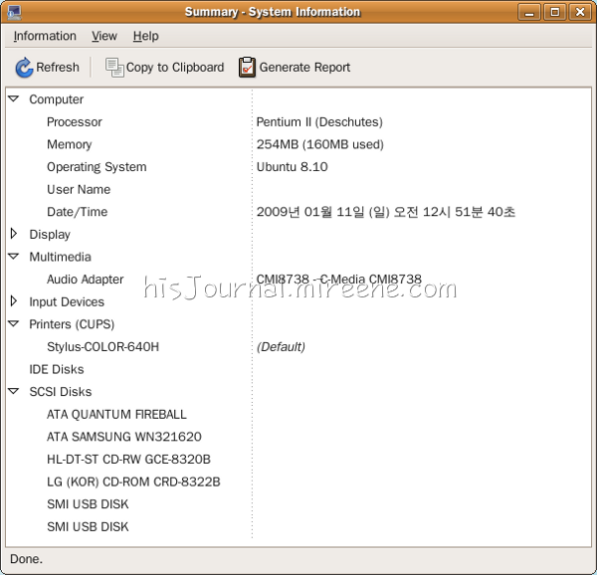
Task: Minimize the System Information window
Action: point(529,13)
